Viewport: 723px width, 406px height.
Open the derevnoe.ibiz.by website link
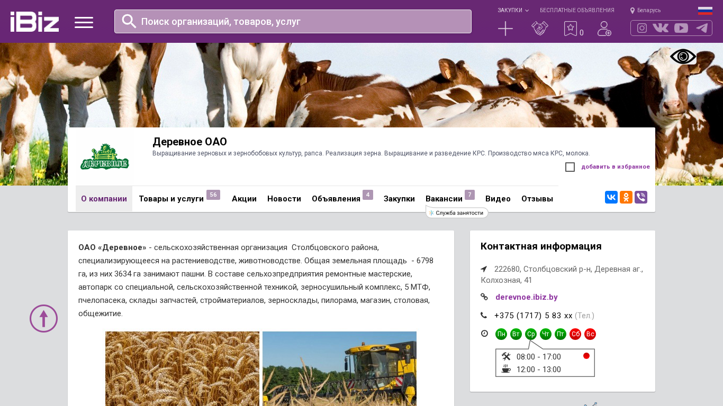527,297
